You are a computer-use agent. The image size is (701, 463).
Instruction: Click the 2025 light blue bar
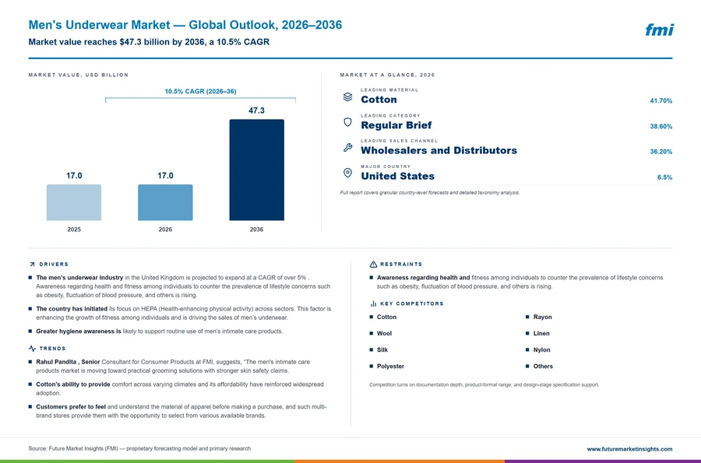(74, 202)
